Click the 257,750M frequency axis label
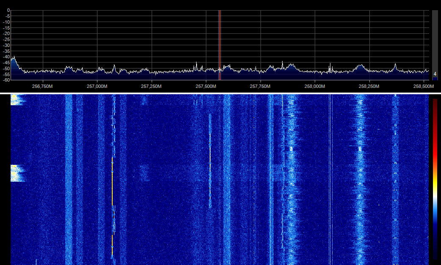 [x=260, y=87]
